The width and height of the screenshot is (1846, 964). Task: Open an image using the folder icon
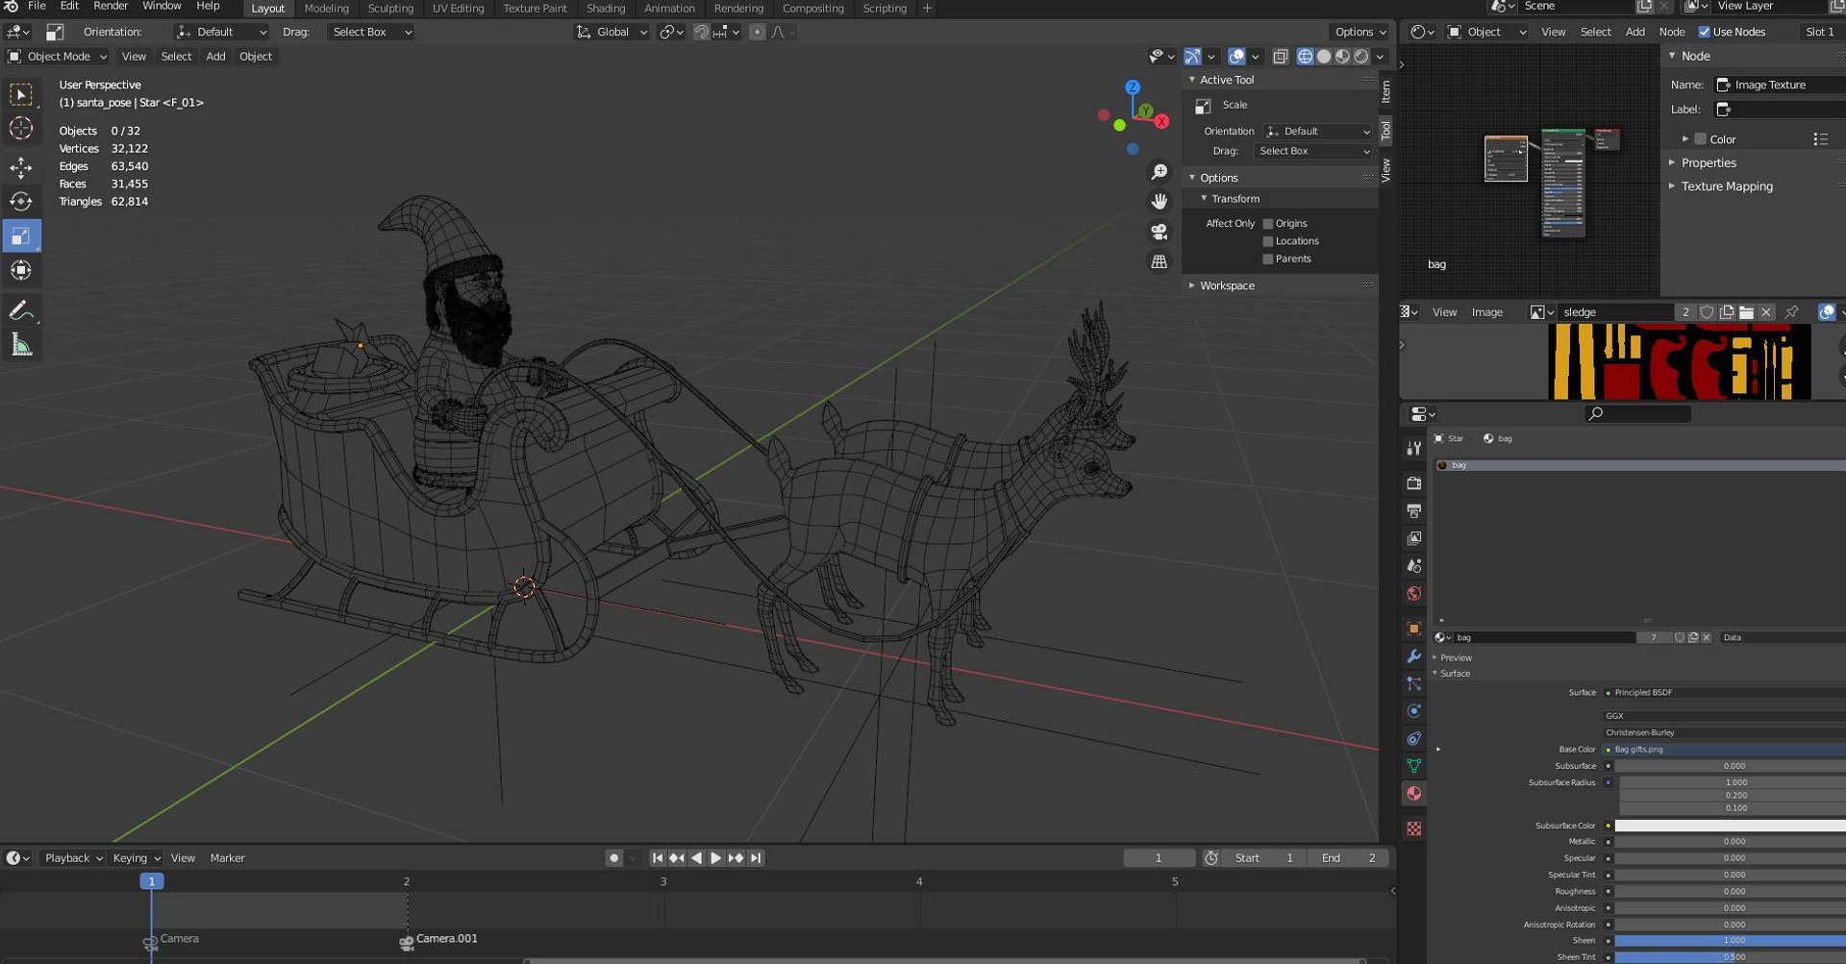1746,312
